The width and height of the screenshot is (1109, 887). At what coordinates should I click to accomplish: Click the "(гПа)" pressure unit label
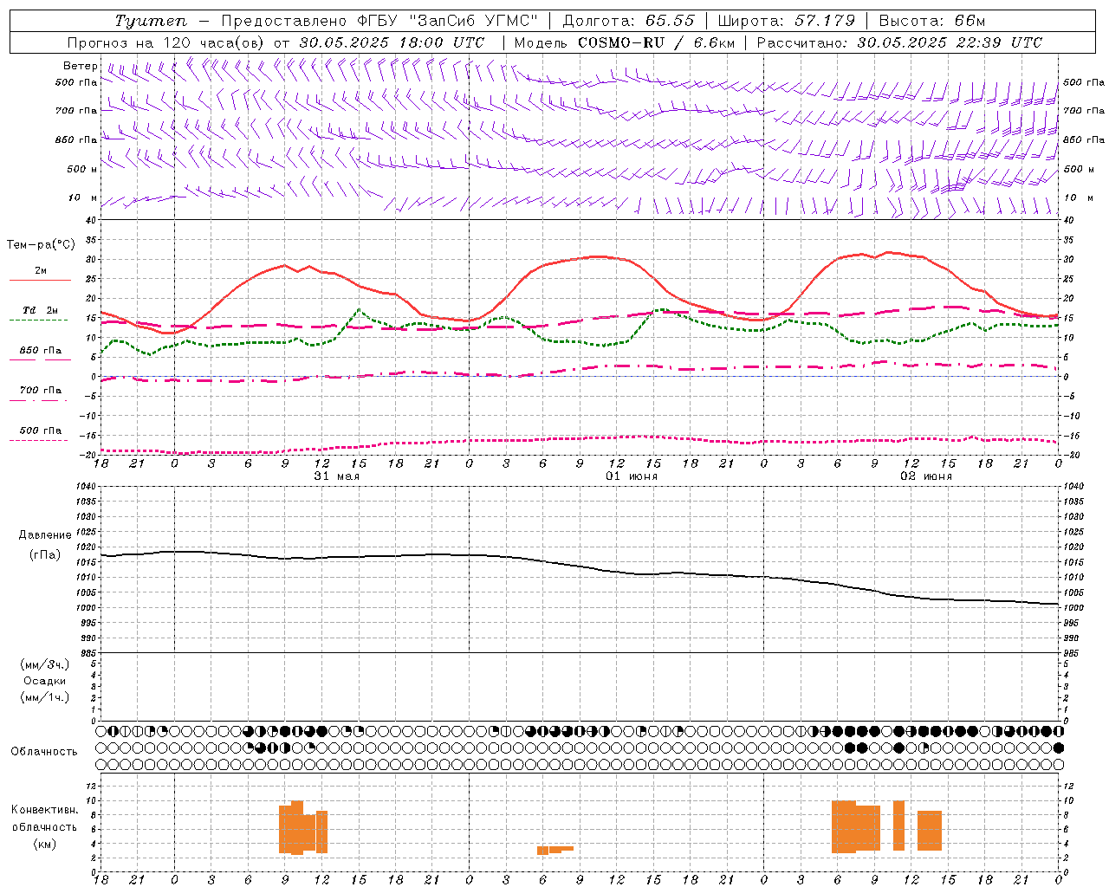tap(45, 554)
